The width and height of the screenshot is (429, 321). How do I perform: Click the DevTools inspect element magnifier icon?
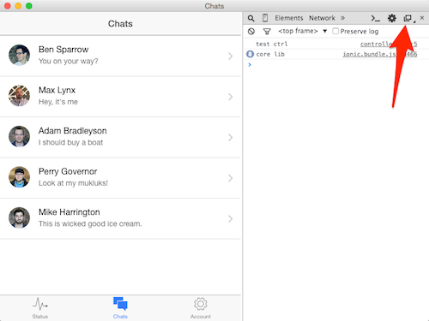pos(251,18)
